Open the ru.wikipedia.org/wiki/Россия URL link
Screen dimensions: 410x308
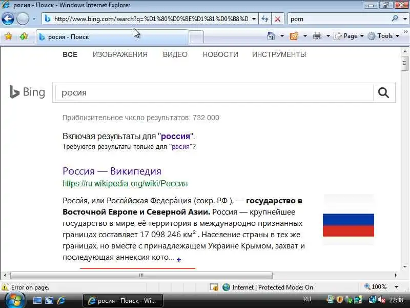pos(125,183)
